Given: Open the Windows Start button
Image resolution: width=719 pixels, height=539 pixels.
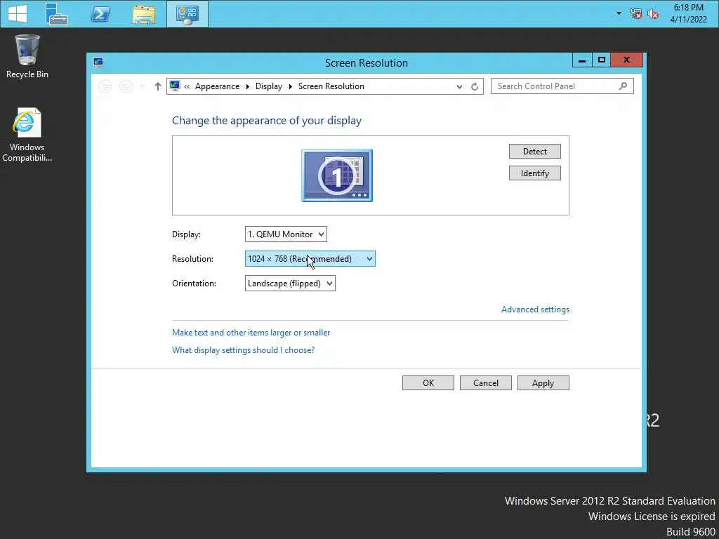Looking at the screenshot, I should click(18, 13).
